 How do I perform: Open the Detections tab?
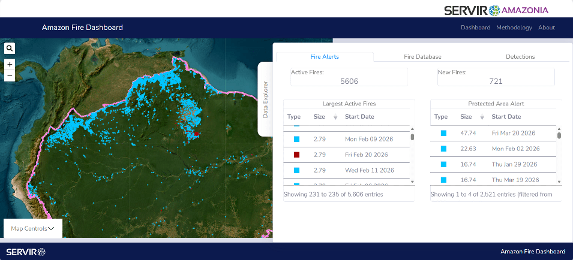pos(520,57)
